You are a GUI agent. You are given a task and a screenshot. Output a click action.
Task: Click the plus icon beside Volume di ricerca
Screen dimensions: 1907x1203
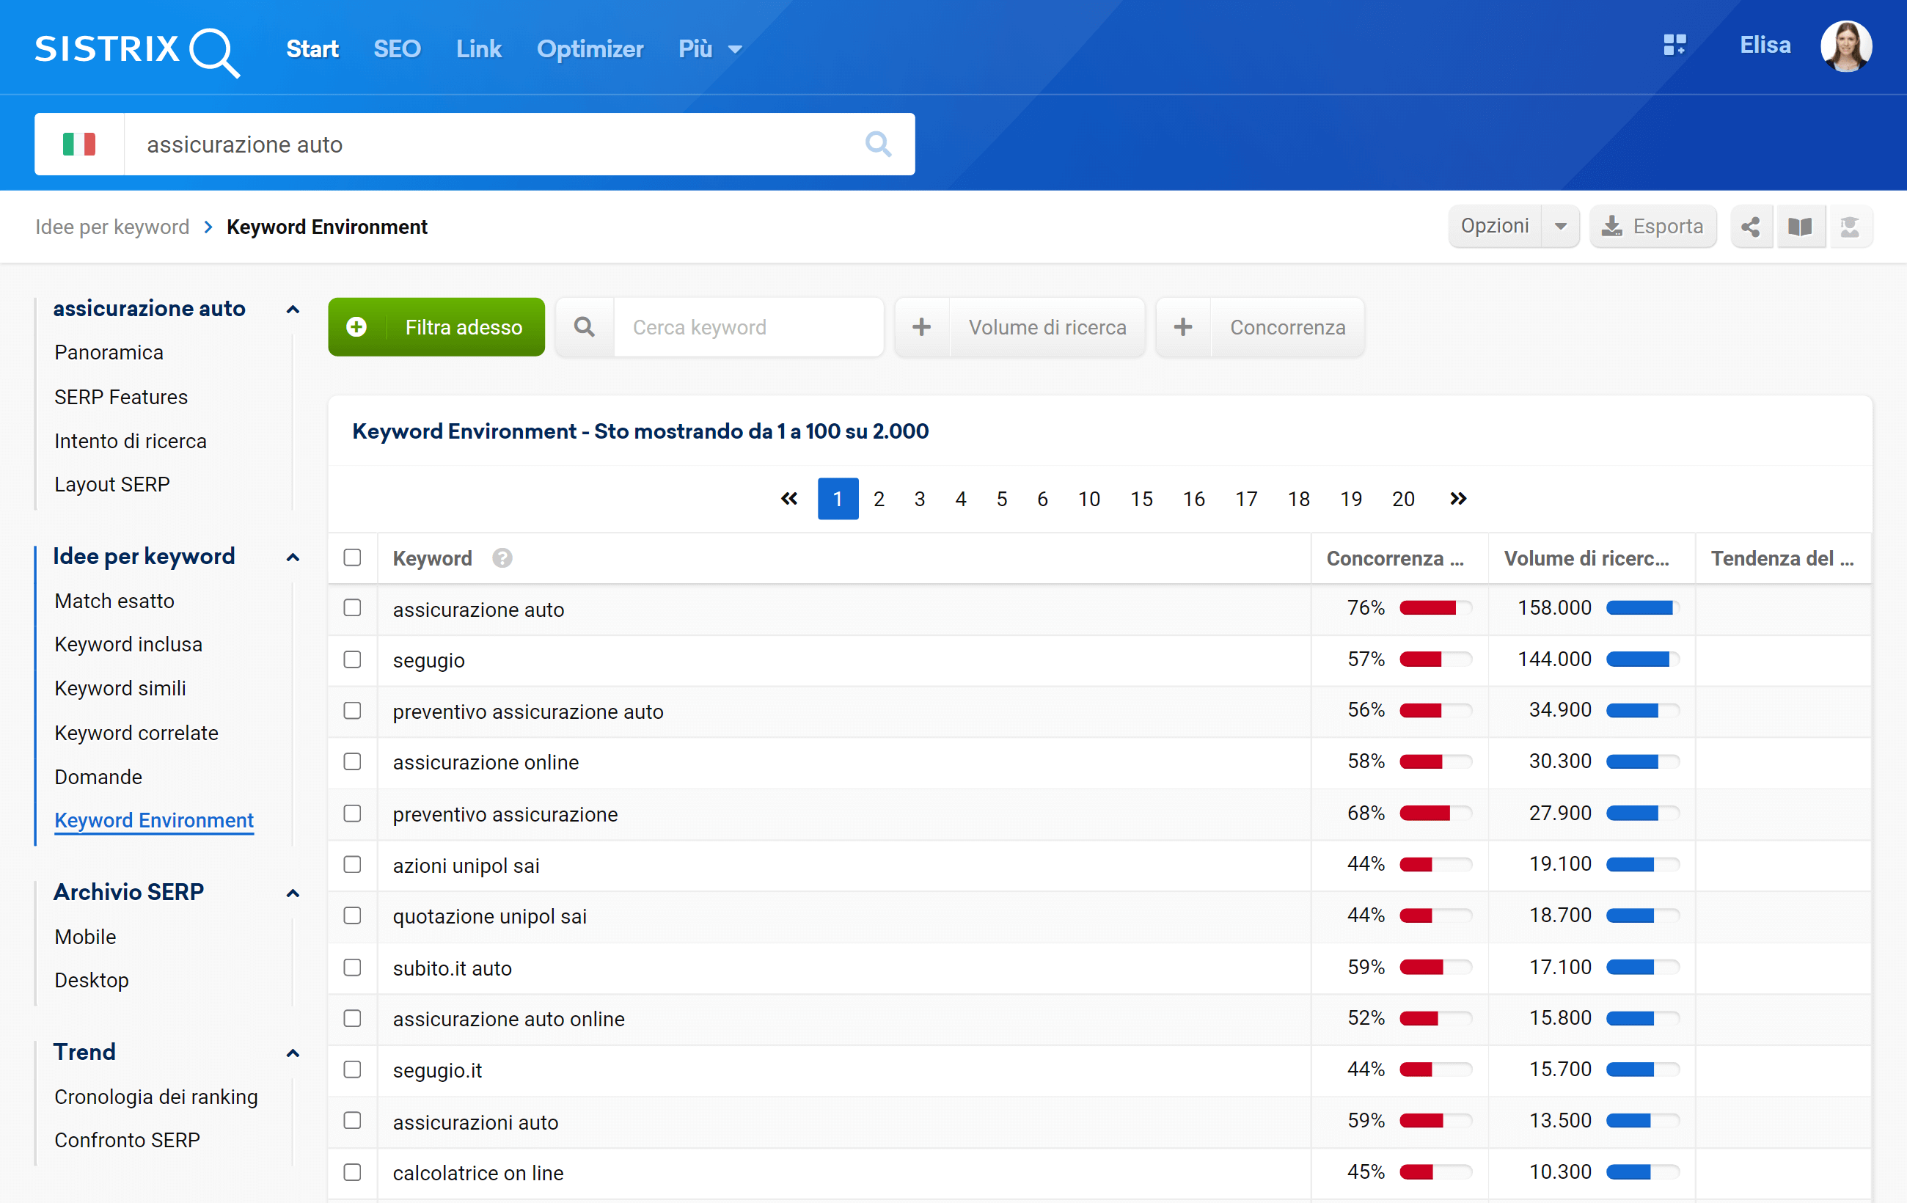922,327
